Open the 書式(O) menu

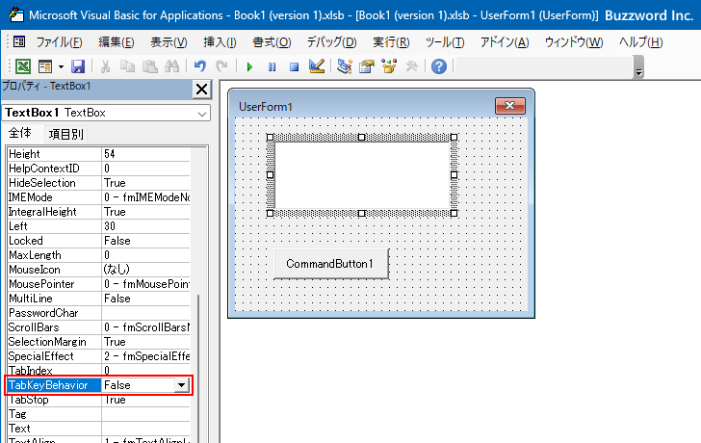point(272,42)
